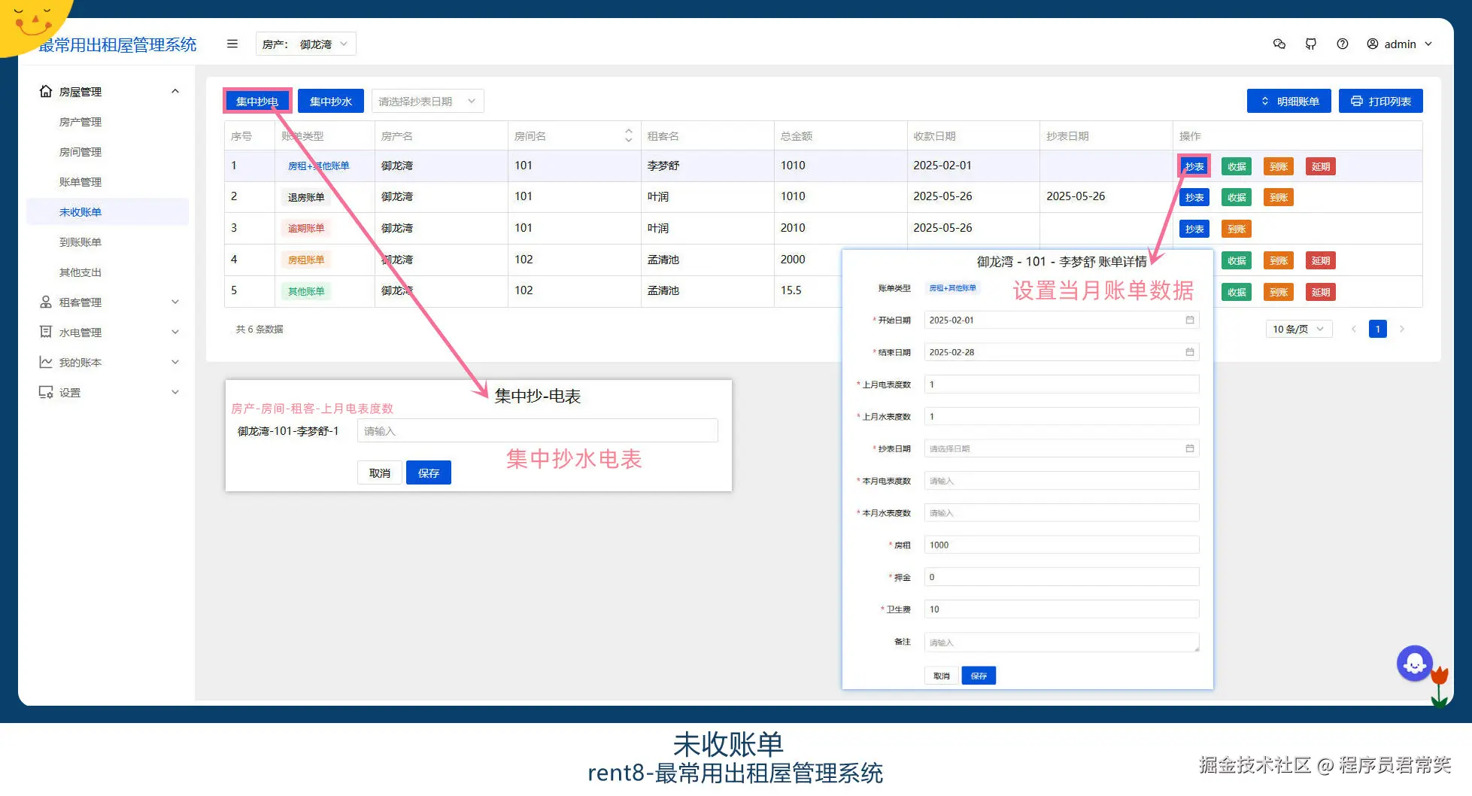Click 收据 in the 退房账单 row
The height and width of the screenshot is (796, 1472).
(1237, 198)
